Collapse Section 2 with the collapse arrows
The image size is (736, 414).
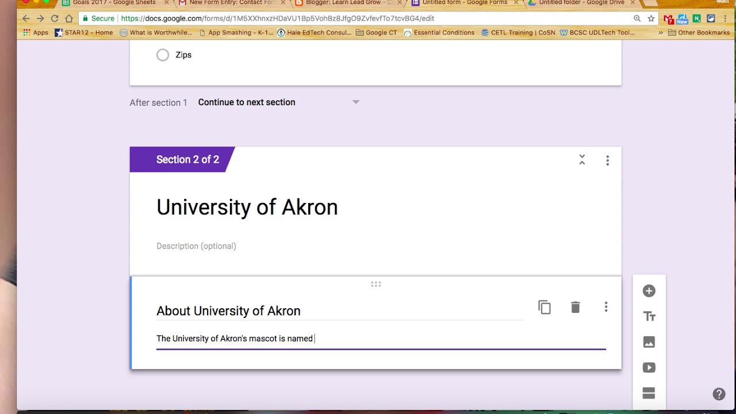(582, 160)
